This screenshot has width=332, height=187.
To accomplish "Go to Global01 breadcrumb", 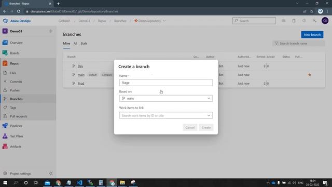I will 64,21.
